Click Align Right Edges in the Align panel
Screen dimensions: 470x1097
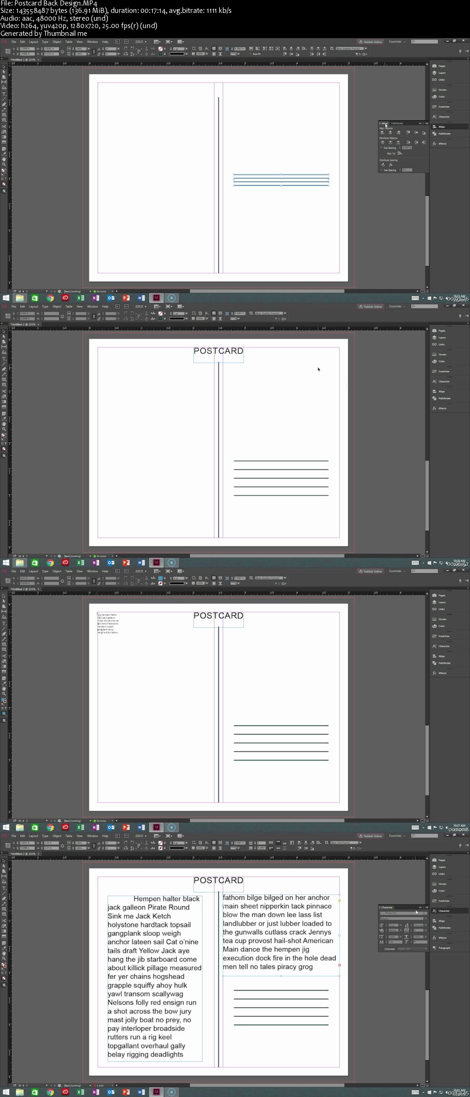(x=398, y=132)
